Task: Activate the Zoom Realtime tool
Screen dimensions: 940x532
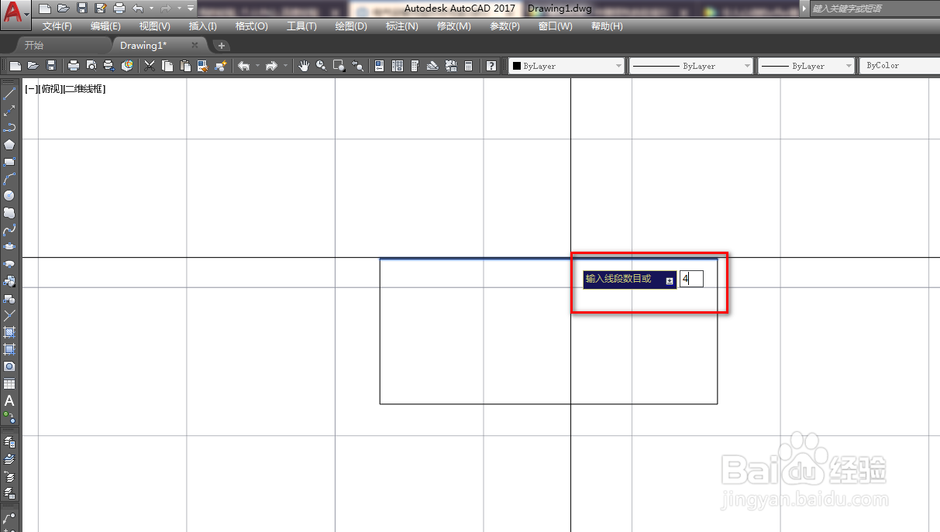Action: coord(321,66)
